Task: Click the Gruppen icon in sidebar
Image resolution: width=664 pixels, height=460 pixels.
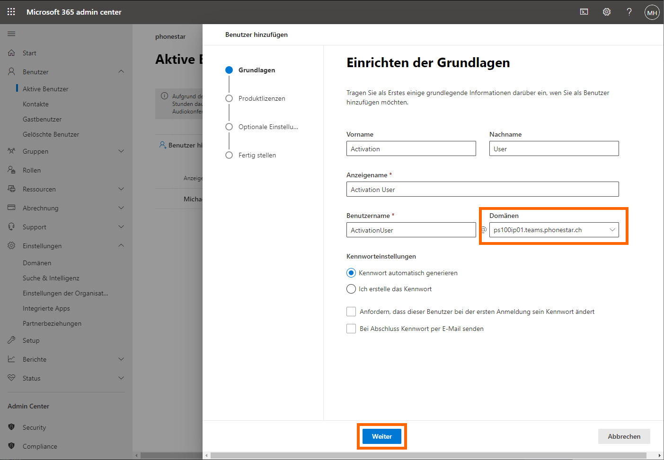Action: [x=11, y=151]
